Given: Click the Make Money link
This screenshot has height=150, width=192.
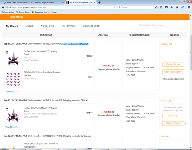Looking at the screenshot, I should click(x=16, y=17).
